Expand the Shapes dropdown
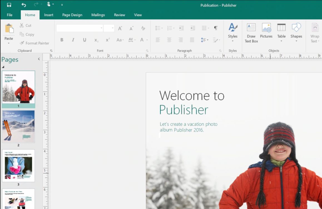The image size is (322, 209). (x=296, y=41)
